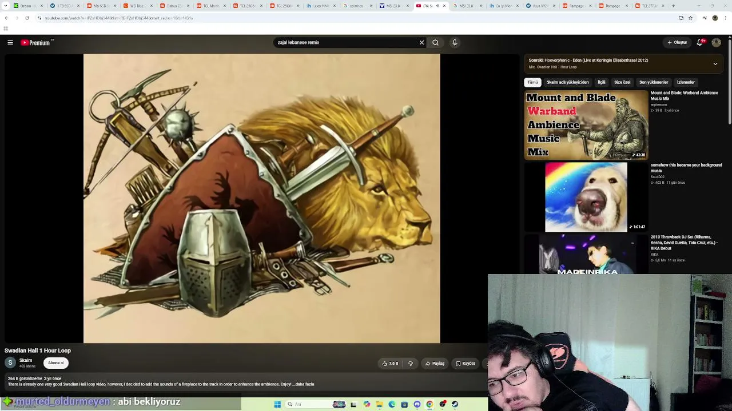The image size is (732, 411).
Task: Open Microsoft Edge from the taskbar
Action: (392, 404)
